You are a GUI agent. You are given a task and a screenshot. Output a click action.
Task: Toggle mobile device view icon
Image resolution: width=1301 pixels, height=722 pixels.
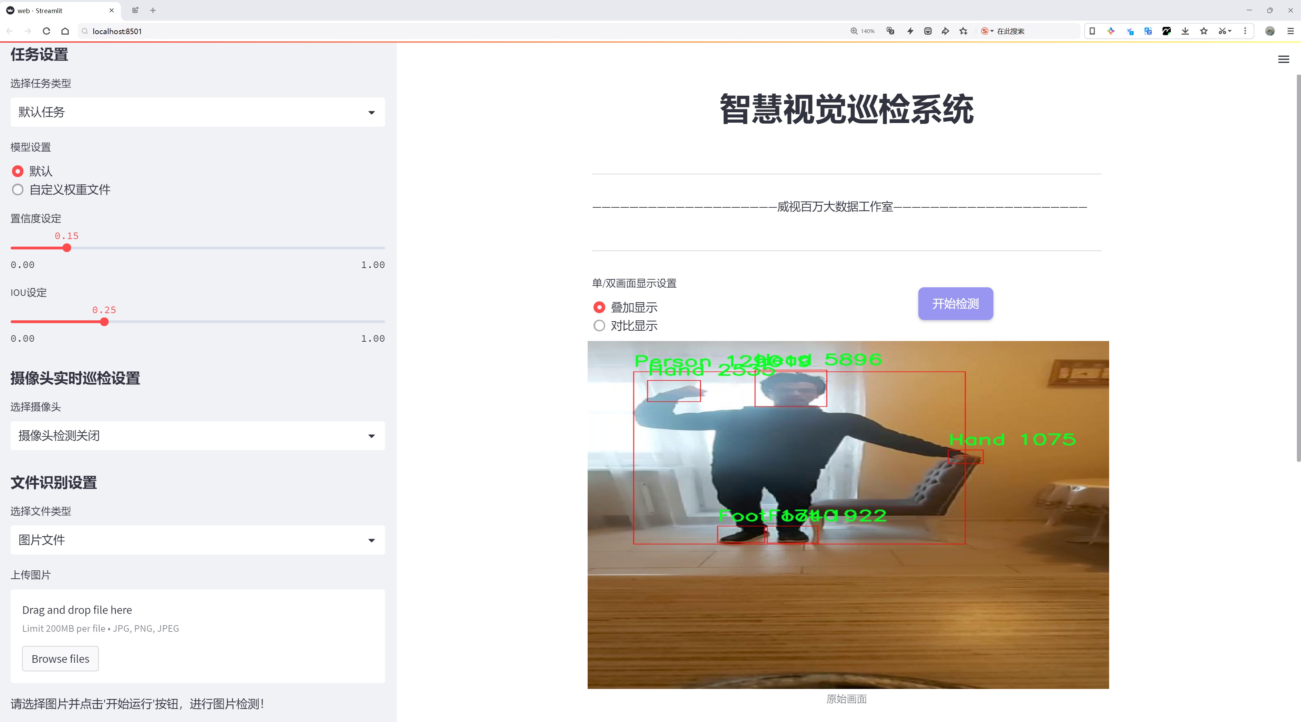[1092, 31]
